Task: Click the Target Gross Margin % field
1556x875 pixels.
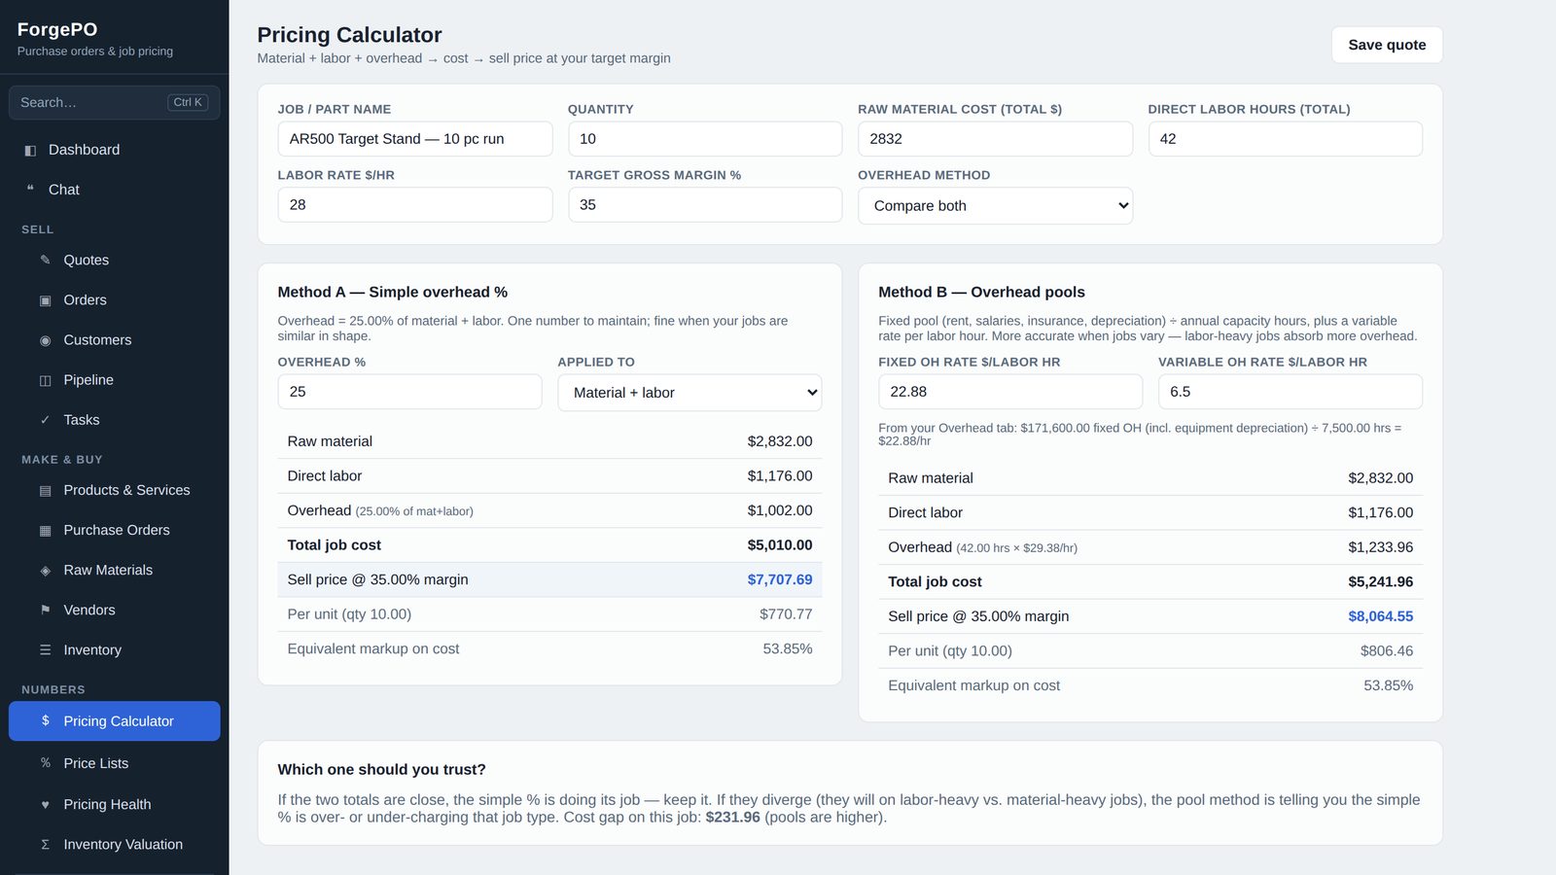Action: [705, 205]
